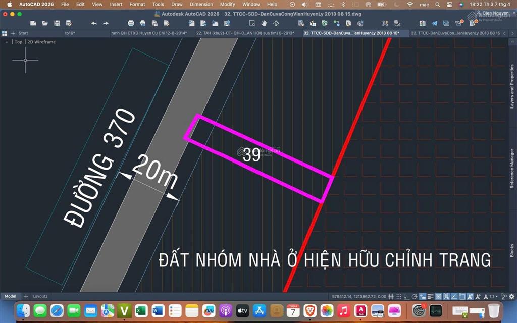This screenshot has width=517, height=323.
Task: Toggle ortho mode in status bar
Action: coord(407,296)
